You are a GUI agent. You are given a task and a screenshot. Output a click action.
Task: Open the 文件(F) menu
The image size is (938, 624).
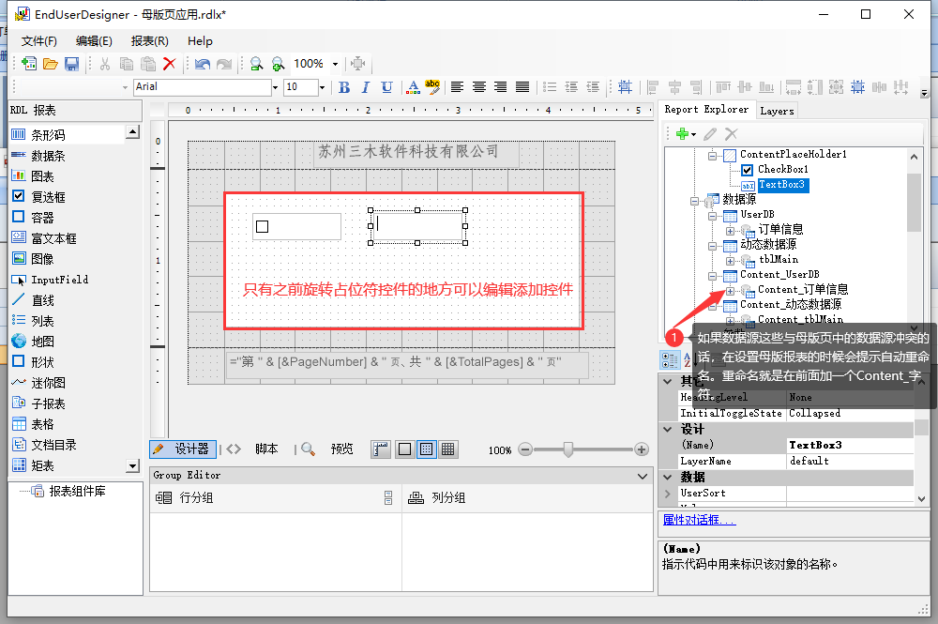point(39,41)
